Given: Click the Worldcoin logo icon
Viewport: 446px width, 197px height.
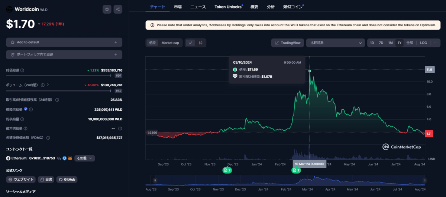Looking at the screenshot, I should point(9,9).
